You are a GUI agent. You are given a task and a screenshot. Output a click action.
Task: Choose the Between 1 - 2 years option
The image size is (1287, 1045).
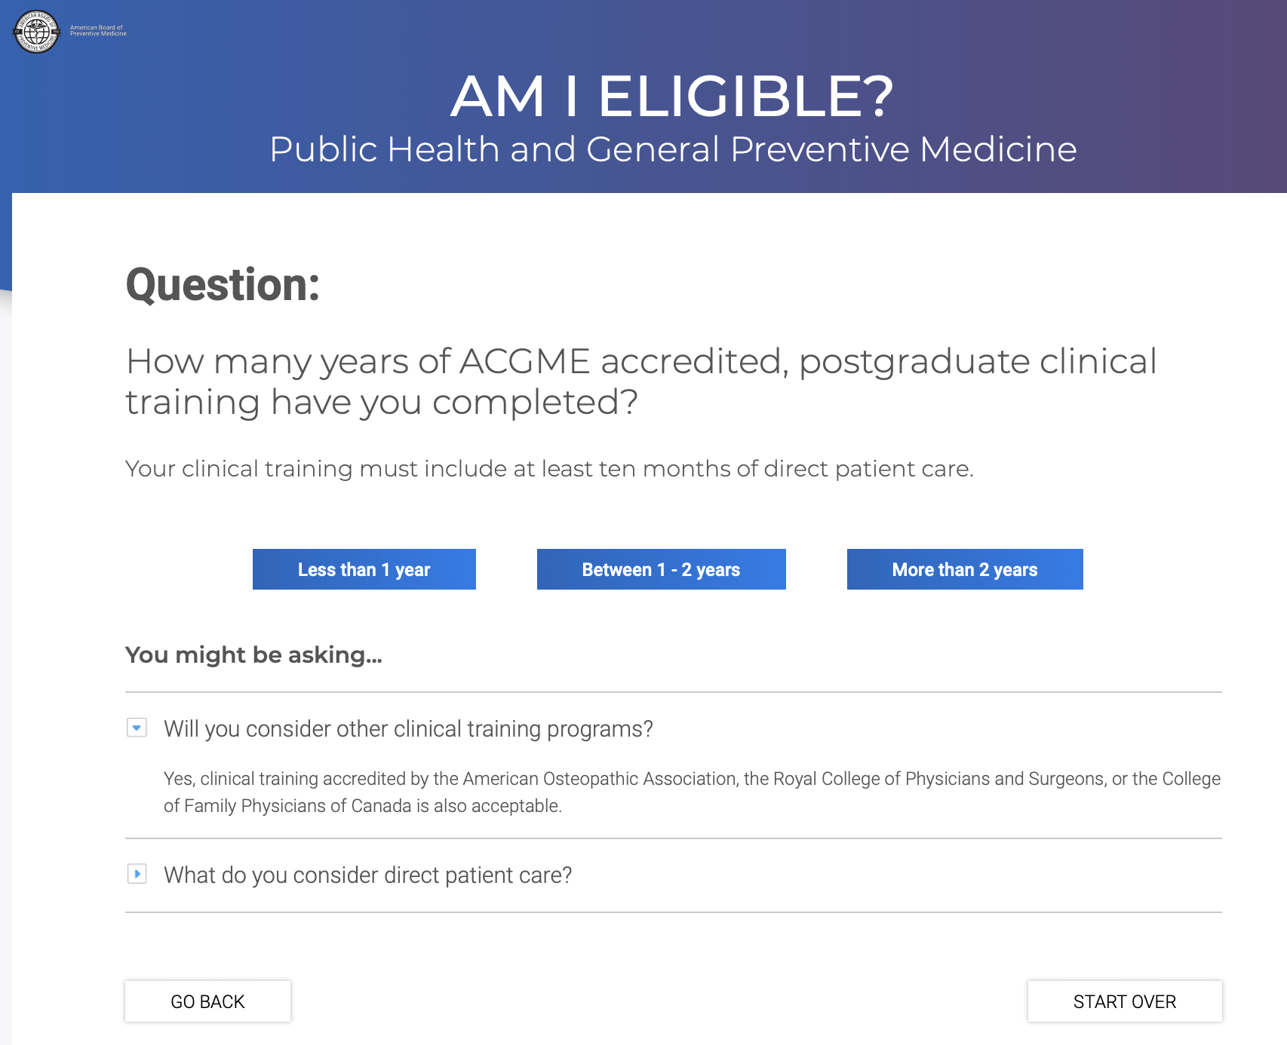click(662, 569)
